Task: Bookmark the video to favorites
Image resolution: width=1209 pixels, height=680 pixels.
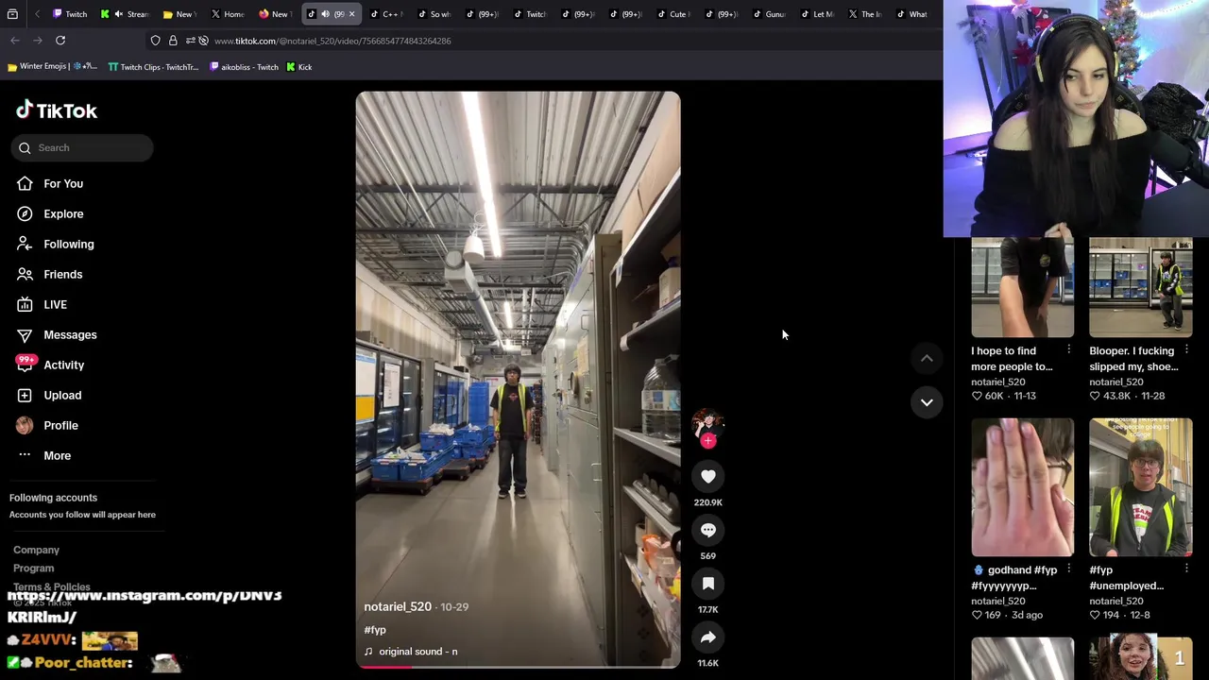Action: point(707,584)
